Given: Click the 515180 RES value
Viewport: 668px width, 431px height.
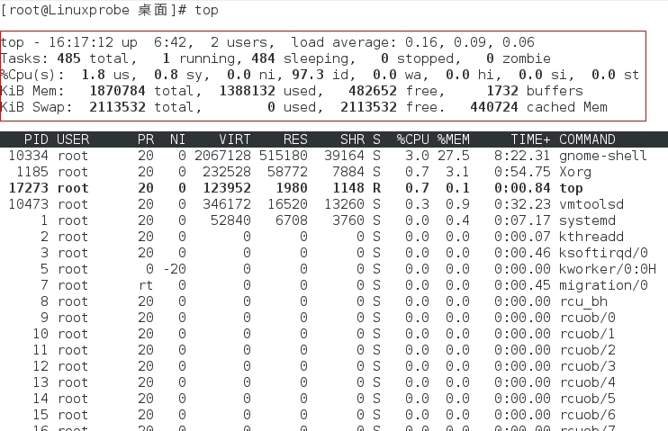Looking at the screenshot, I should [284, 156].
